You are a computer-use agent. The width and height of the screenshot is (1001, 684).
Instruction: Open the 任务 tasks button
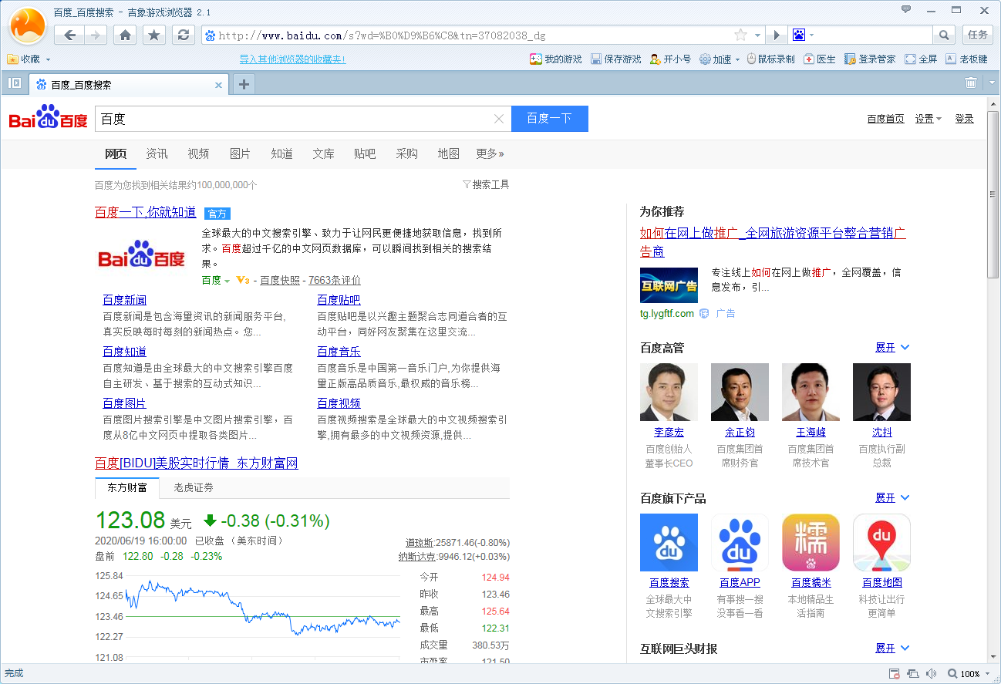978,35
